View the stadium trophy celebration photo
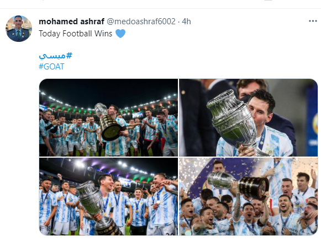Viewport: 321px width, 242px height. pyautogui.click(x=108, y=117)
